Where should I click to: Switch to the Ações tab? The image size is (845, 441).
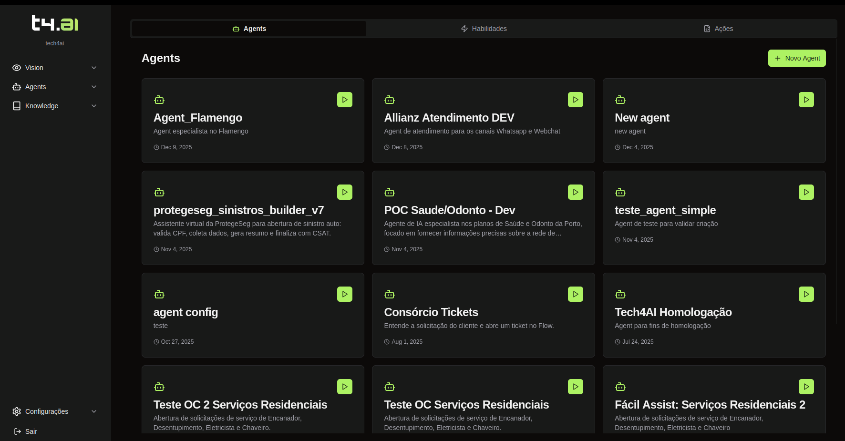pos(718,29)
